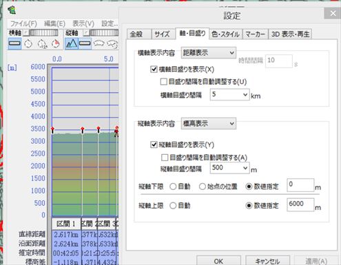Switch to the マーカー tab

coord(255,34)
